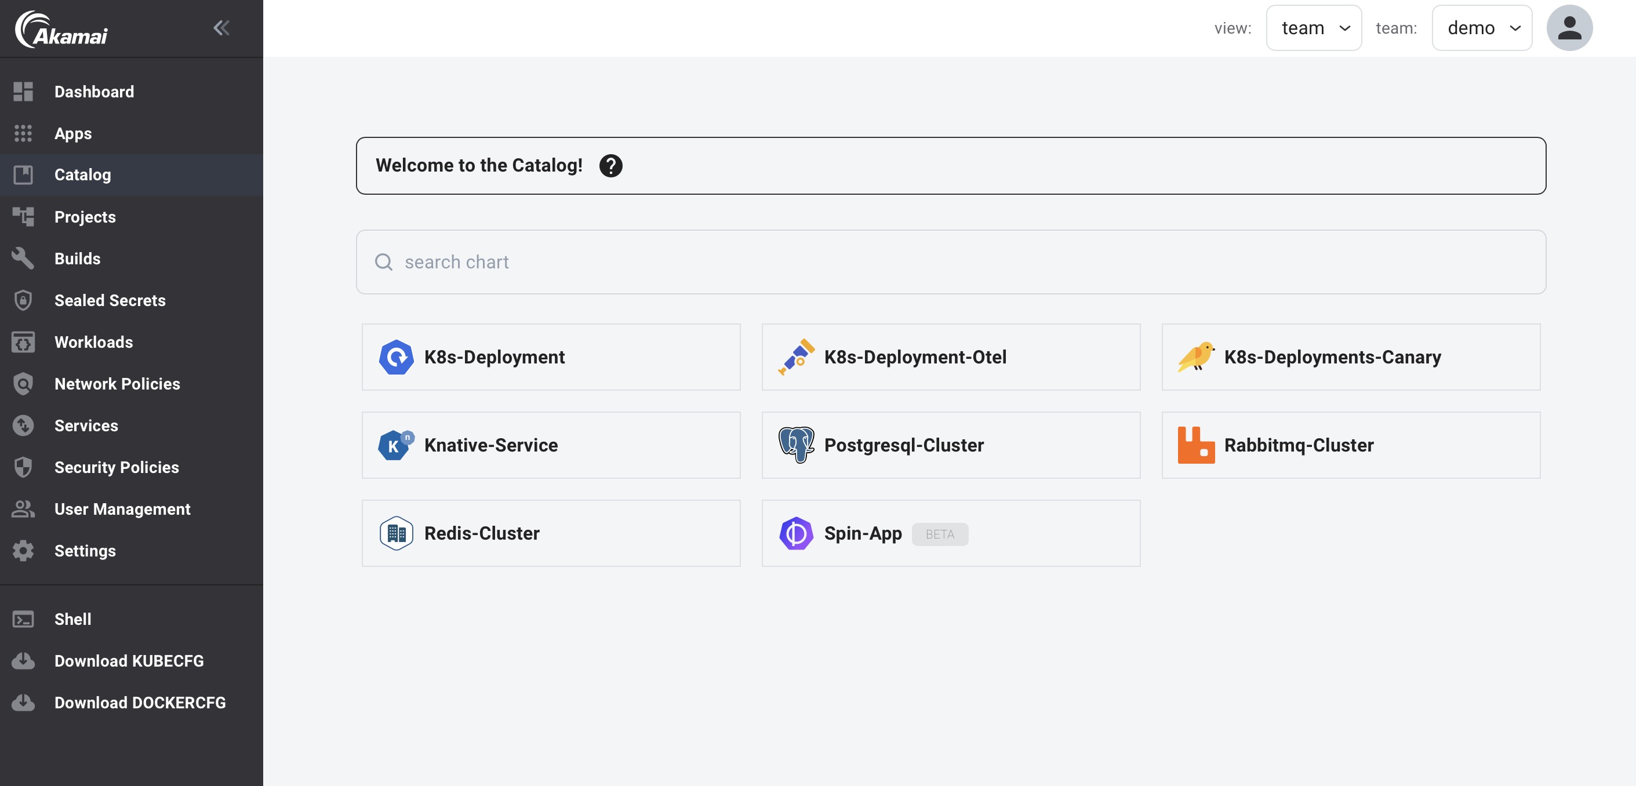Go to Workloads in sidebar
Image resolution: width=1636 pixels, height=786 pixels.
click(x=93, y=342)
